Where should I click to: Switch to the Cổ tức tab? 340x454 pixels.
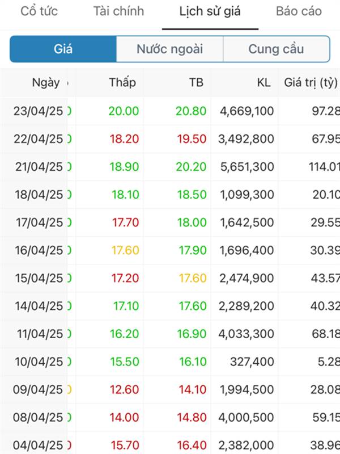pyautogui.click(x=39, y=11)
